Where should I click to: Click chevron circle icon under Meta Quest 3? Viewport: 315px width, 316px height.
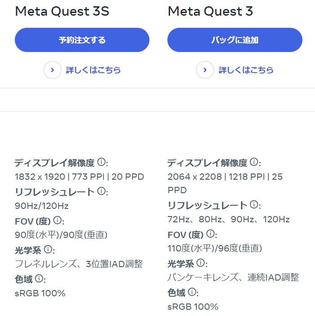pos(205,70)
